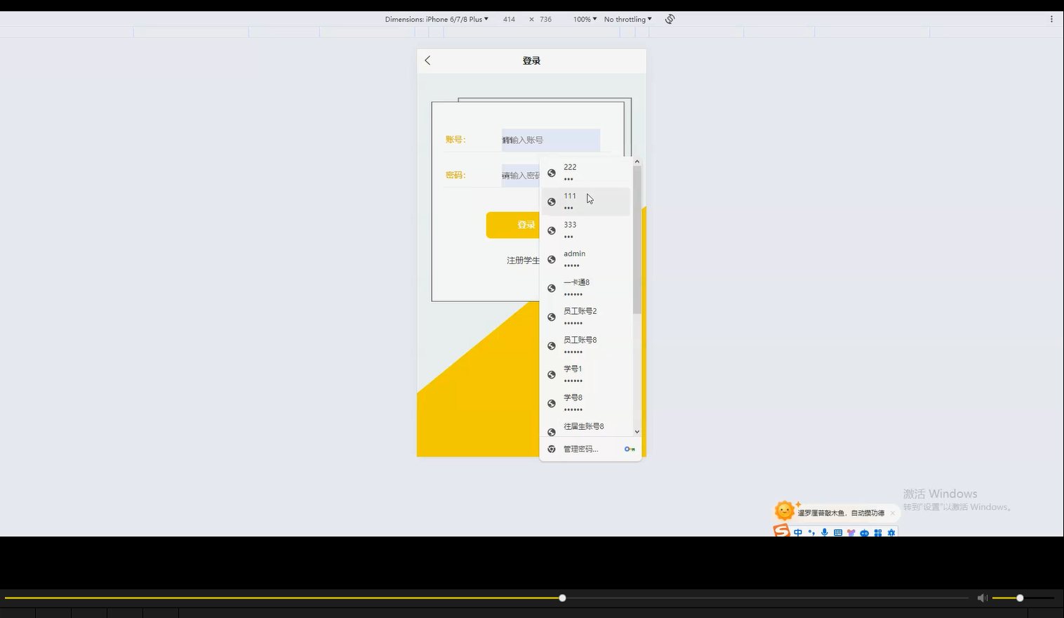The image size is (1064, 618).
Task: Click the video progress bar handle
Action: (562, 598)
